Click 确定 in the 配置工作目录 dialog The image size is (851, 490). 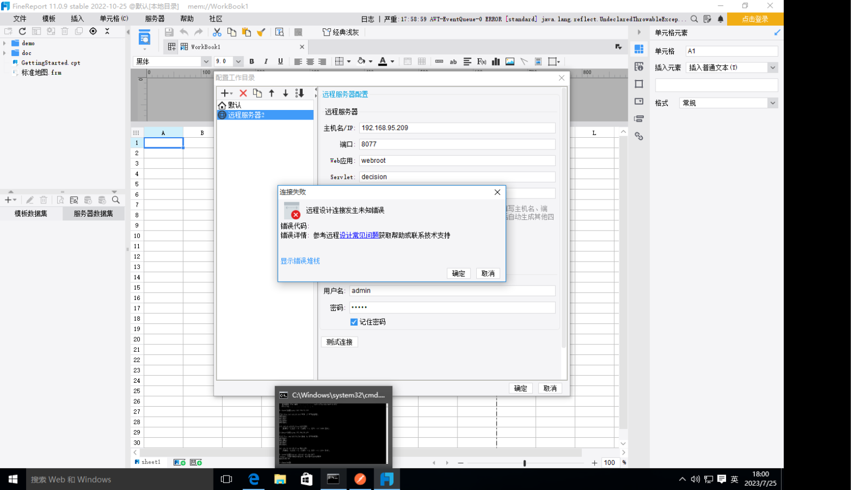521,389
